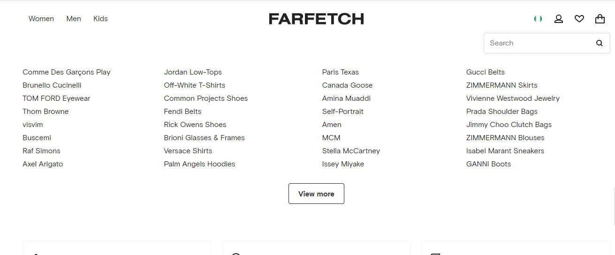Image resolution: width=615 pixels, height=255 pixels.
Task: Open the TOM FORD Eyewear link
Action: pyautogui.click(x=56, y=98)
